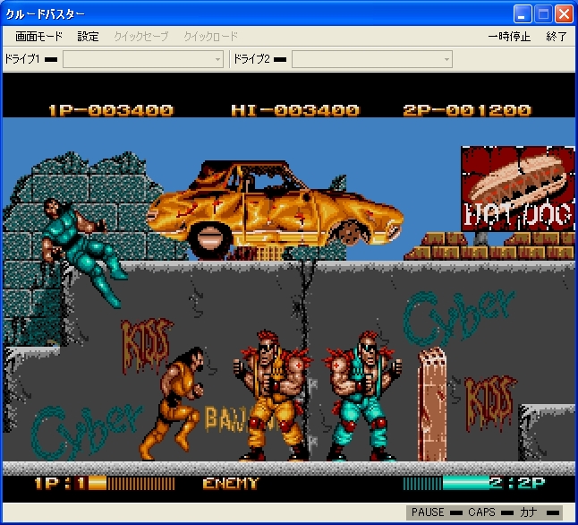Click the orange-suited player character
This screenshot has height=525, width=578.
click(x=172, y=403)
